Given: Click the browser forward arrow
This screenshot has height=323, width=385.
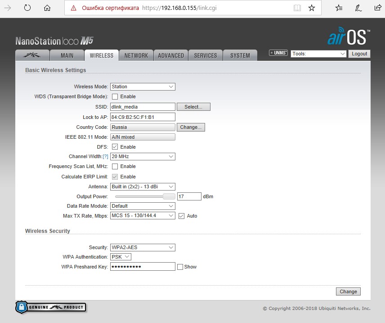Looking at the screenshot, I should [8, 8].
